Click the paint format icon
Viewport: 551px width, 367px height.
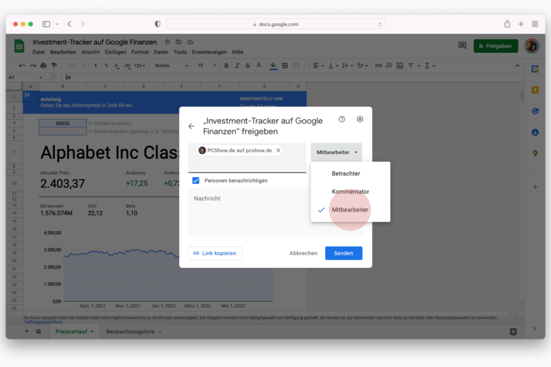(54, 65)
